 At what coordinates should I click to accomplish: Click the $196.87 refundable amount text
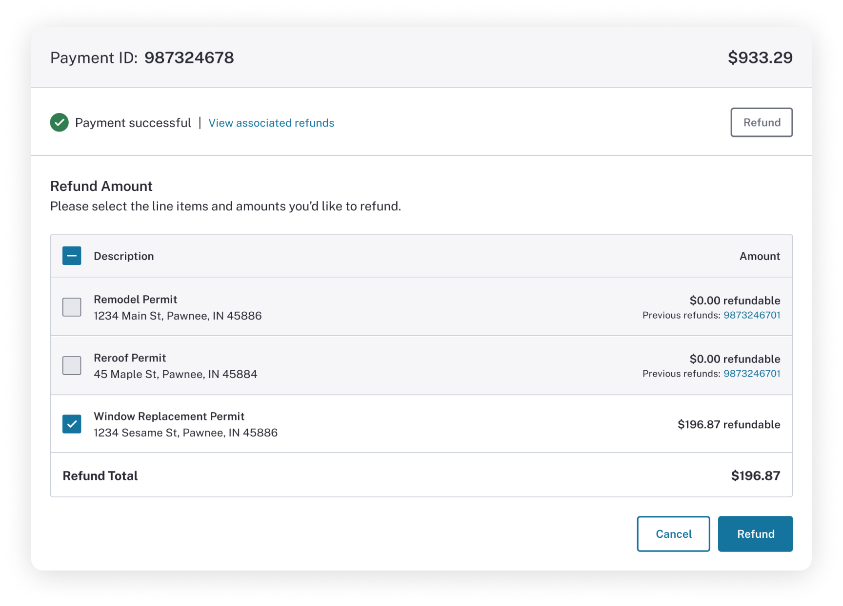729,424
